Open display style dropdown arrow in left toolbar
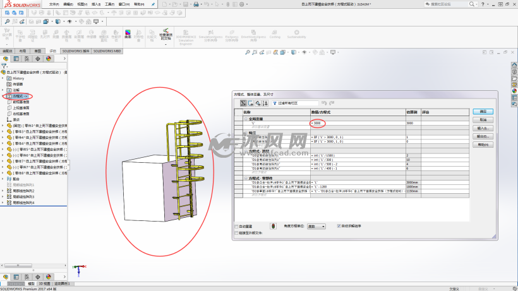Viewport: 518px width, 291px height. coord(63,21)
